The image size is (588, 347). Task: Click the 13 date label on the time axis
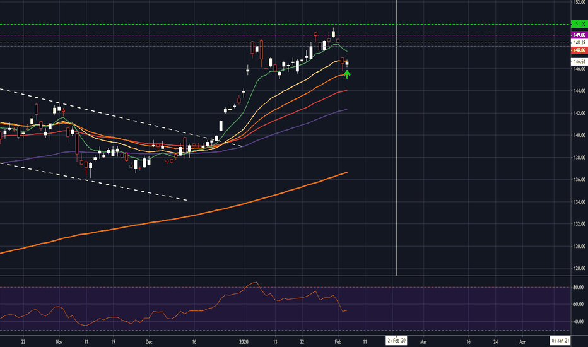coord(275,342)
